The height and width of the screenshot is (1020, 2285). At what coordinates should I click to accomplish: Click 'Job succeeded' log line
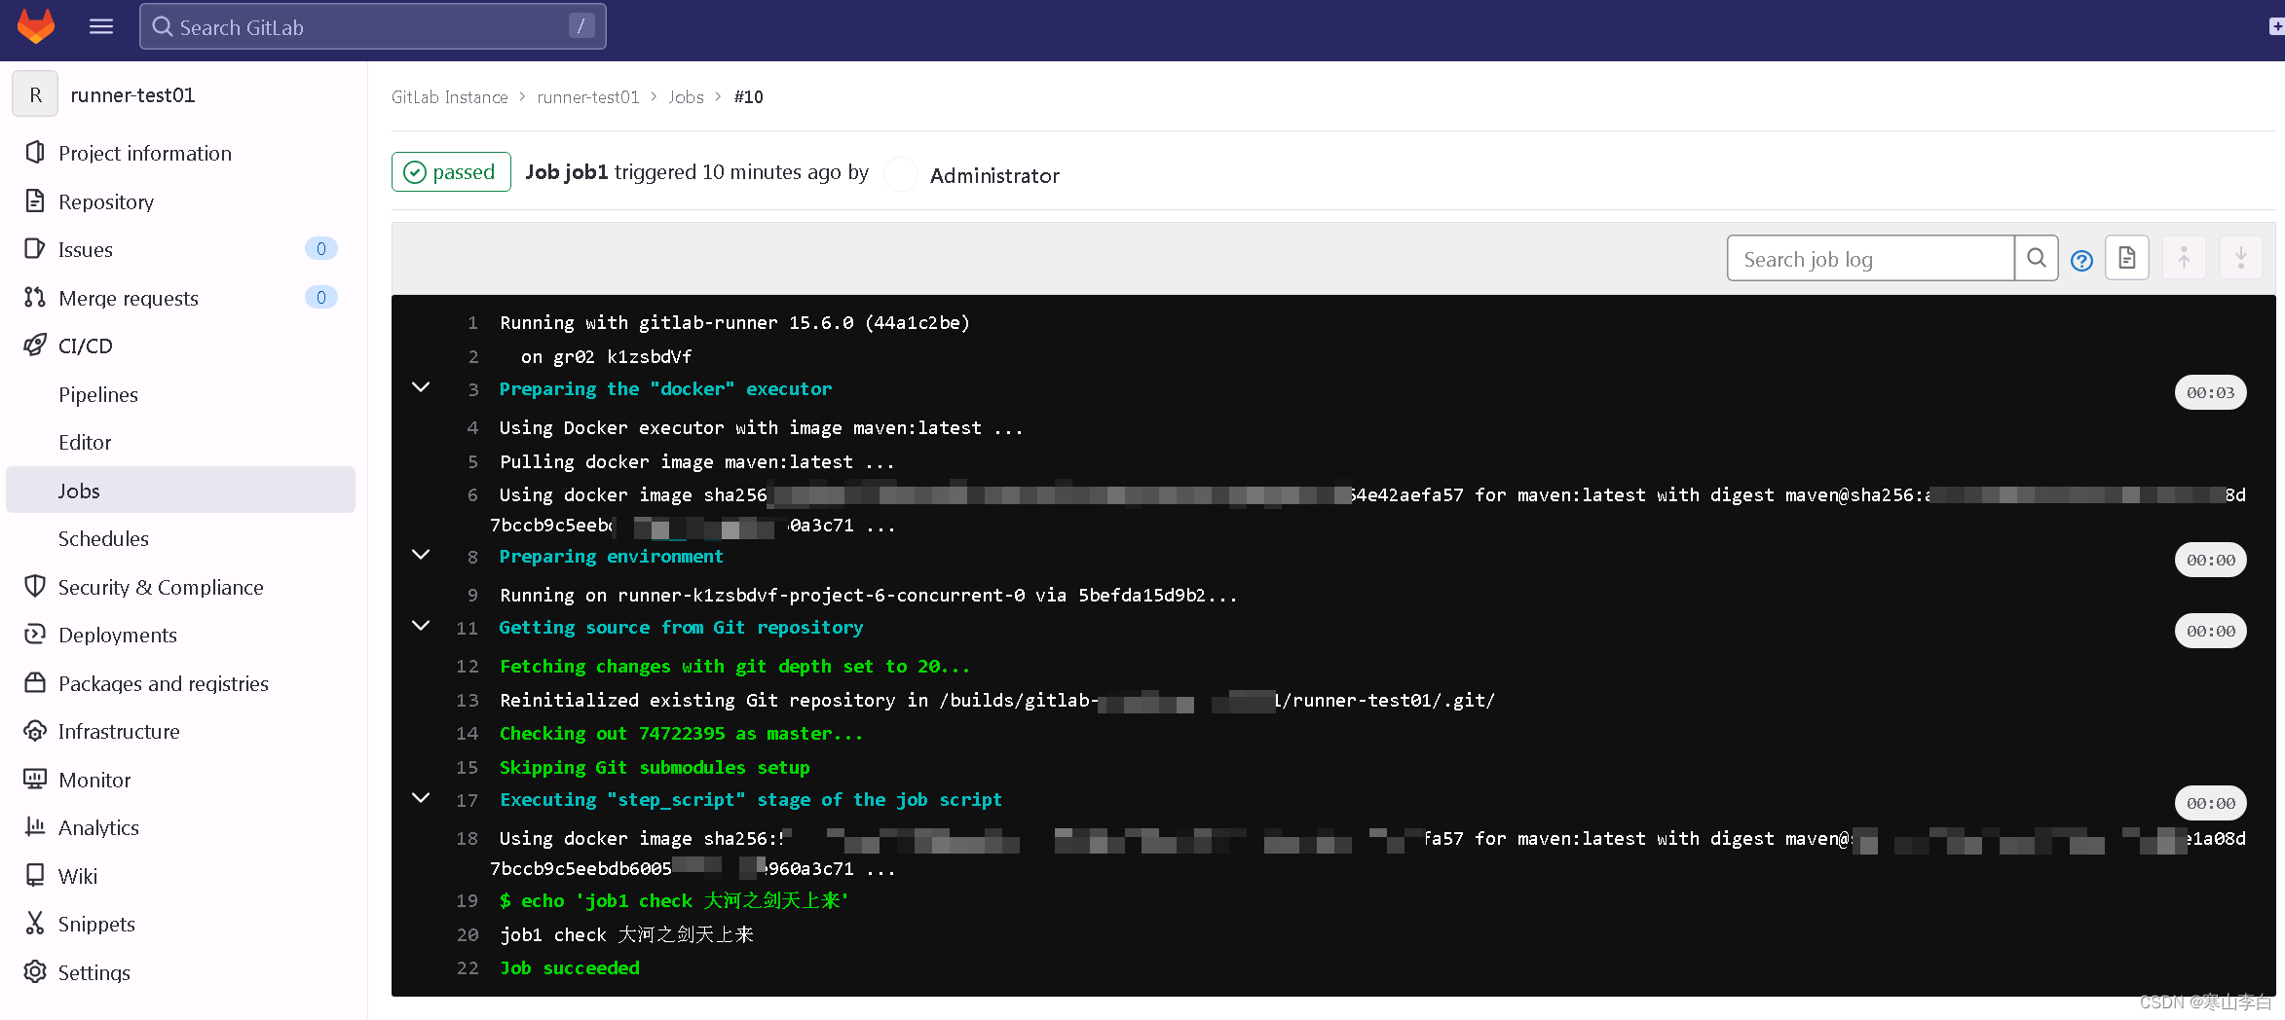[x=570, y=967]
